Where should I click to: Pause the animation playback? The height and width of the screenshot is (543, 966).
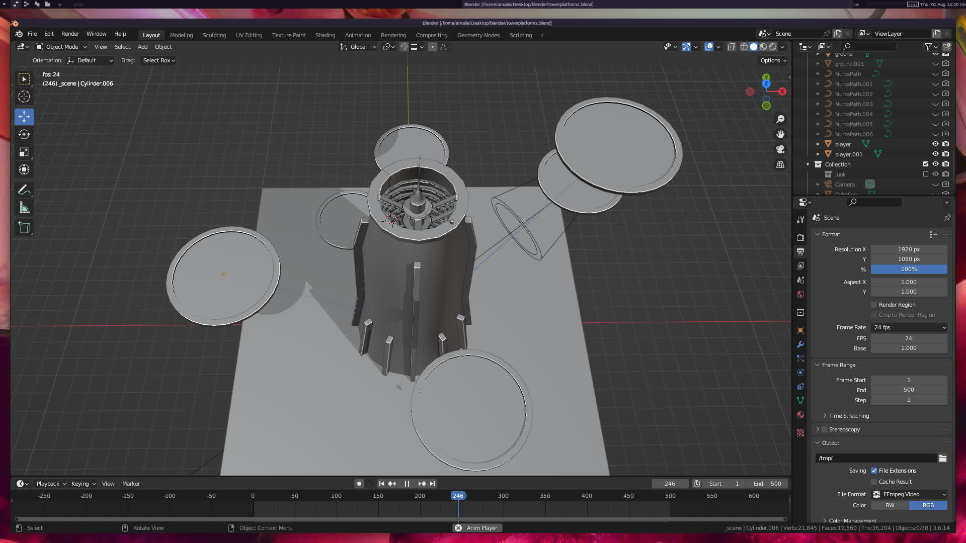pyautogui.click(x=407, y=484)
